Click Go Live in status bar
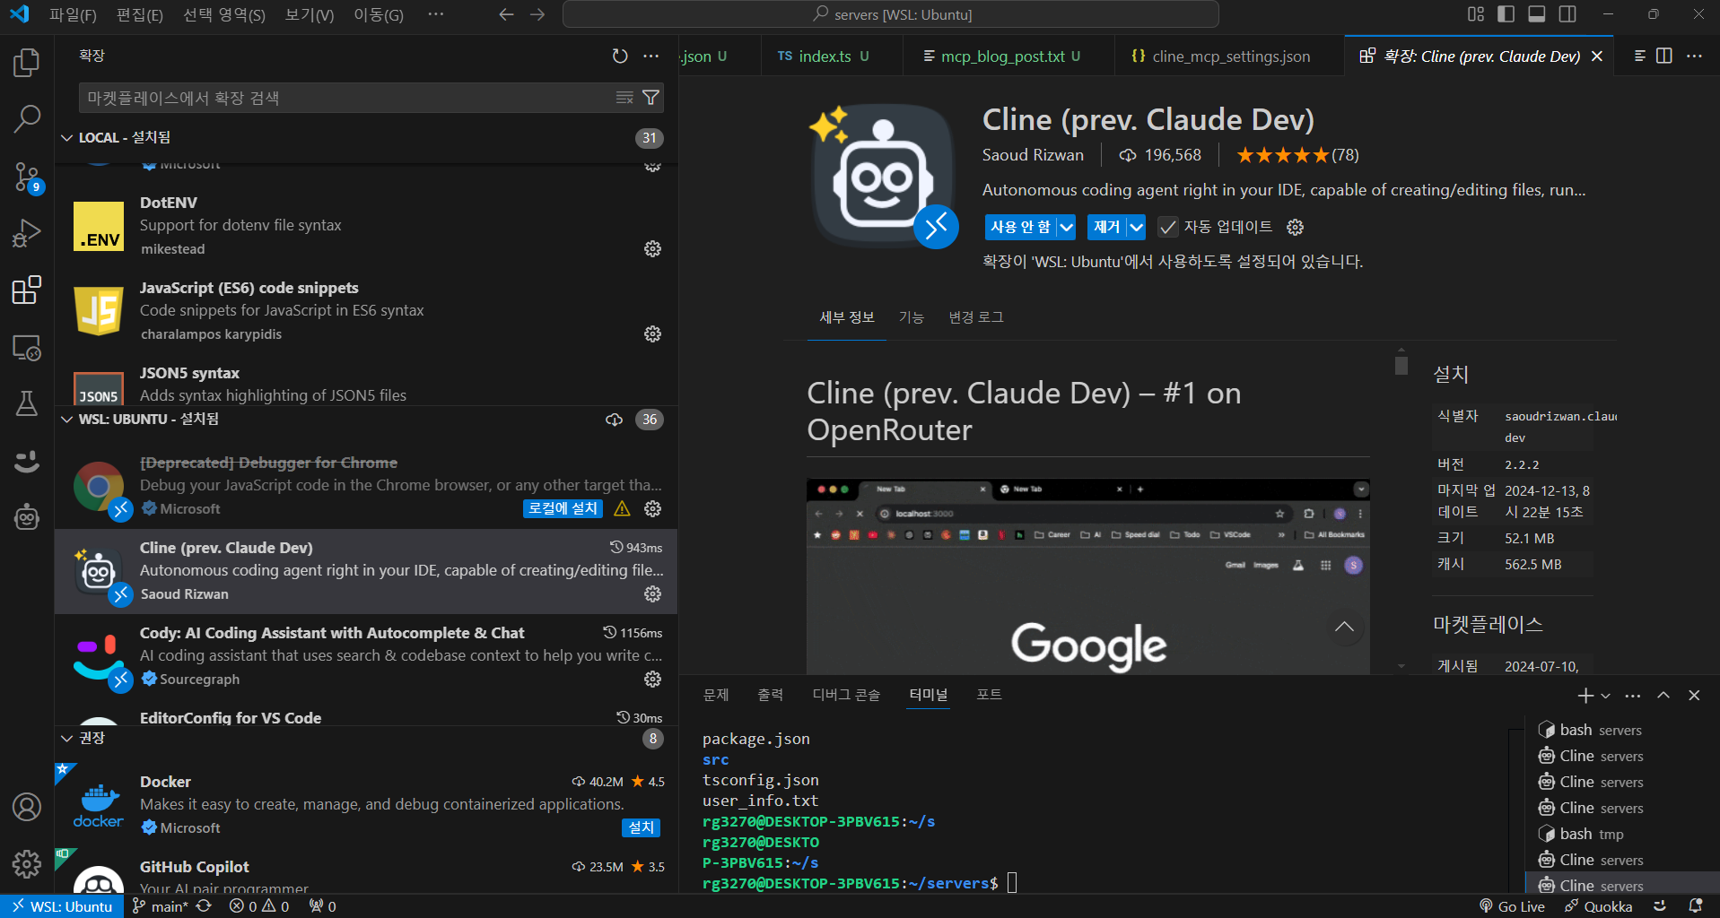This screenshot has width=1720, height=918. (x=1513, y=906)
